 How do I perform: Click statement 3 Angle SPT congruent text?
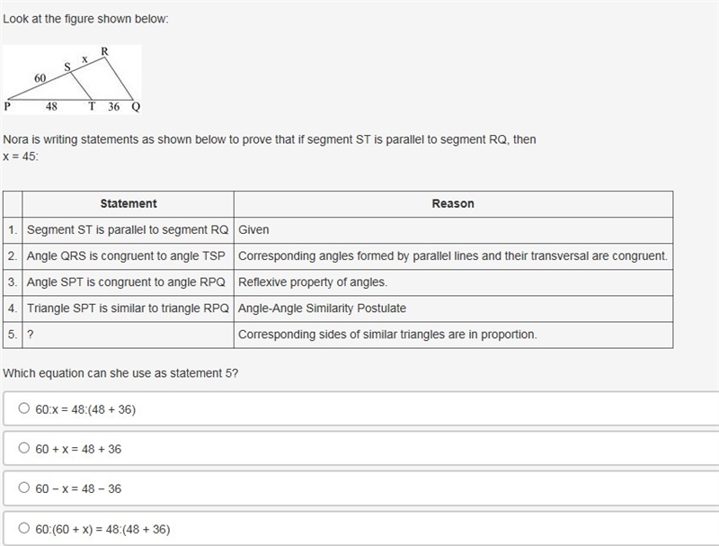click(x=126, y=282)
